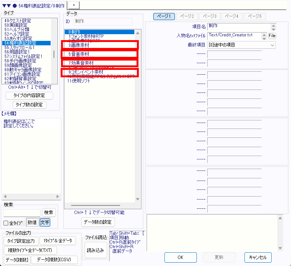Toggle the 数値 search mode

point(32,223)
